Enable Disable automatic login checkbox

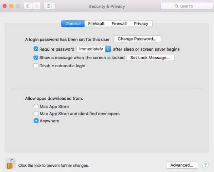[x=36, y=66]
